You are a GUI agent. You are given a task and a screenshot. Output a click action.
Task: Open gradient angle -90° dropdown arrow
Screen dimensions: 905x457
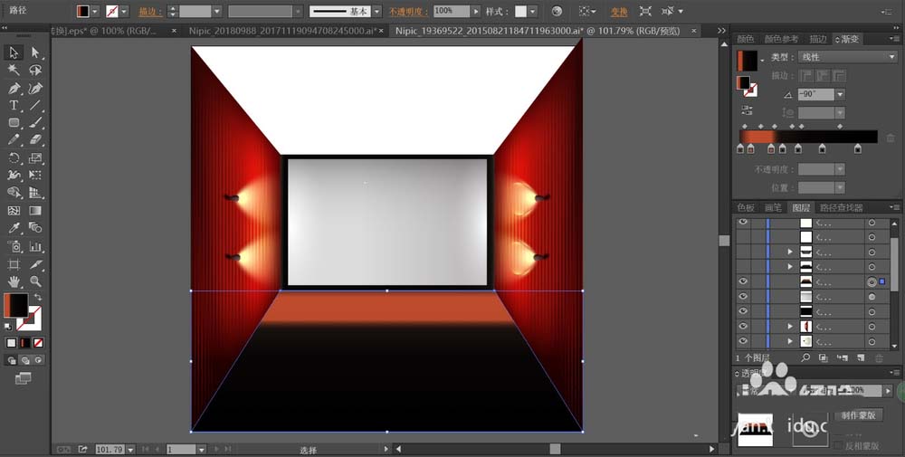(841, 94)
